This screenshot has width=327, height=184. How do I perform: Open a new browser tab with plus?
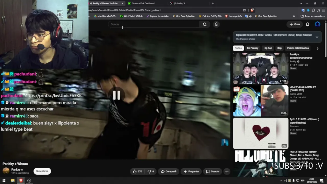pos(213,3)
